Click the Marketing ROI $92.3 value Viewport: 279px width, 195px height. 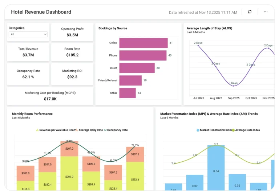[x=72, y=77]
